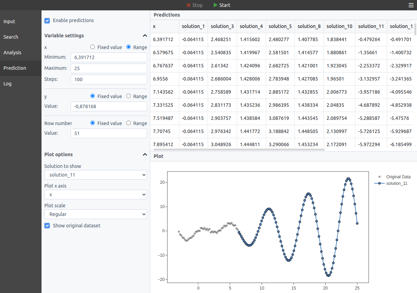Click Original Data legend entry
The image size is (417, 293).
(398, 177)
